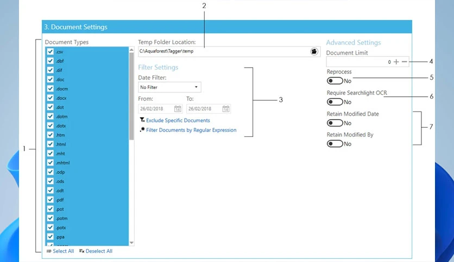Click the document types scrollbar thumb
Image resolution: width=454 pixels, height=262 pixels.
pyautogui.click(x=131, y=96)
